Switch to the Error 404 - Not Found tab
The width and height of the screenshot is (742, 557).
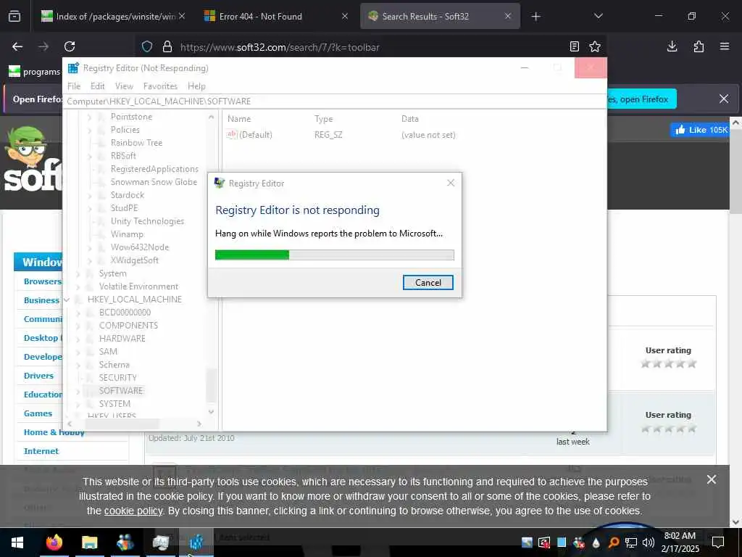tap(276, 16)
